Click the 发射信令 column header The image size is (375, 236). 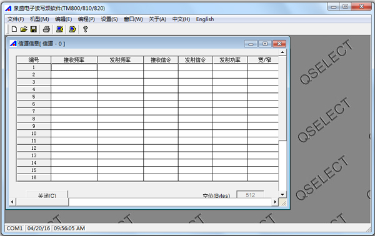195,60
